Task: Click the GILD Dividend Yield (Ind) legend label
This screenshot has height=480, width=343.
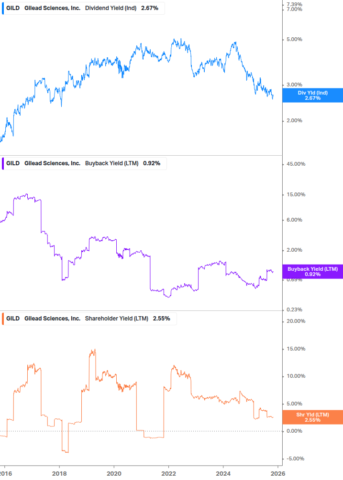Action: tap(83, 8)
